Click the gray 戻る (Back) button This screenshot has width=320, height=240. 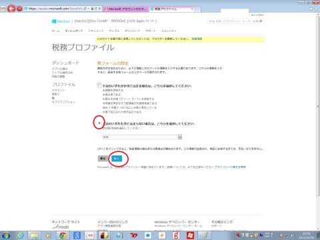coord(103,159)
